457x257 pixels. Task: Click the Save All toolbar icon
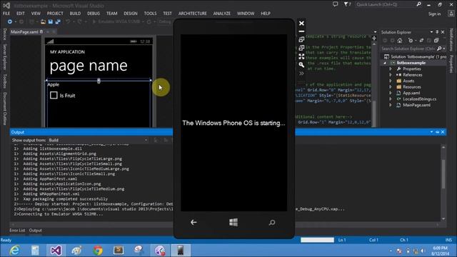pyautogui.click(x=58, y=21)
